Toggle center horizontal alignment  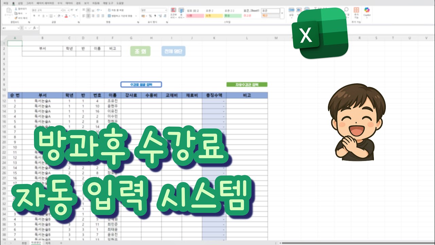88,16
